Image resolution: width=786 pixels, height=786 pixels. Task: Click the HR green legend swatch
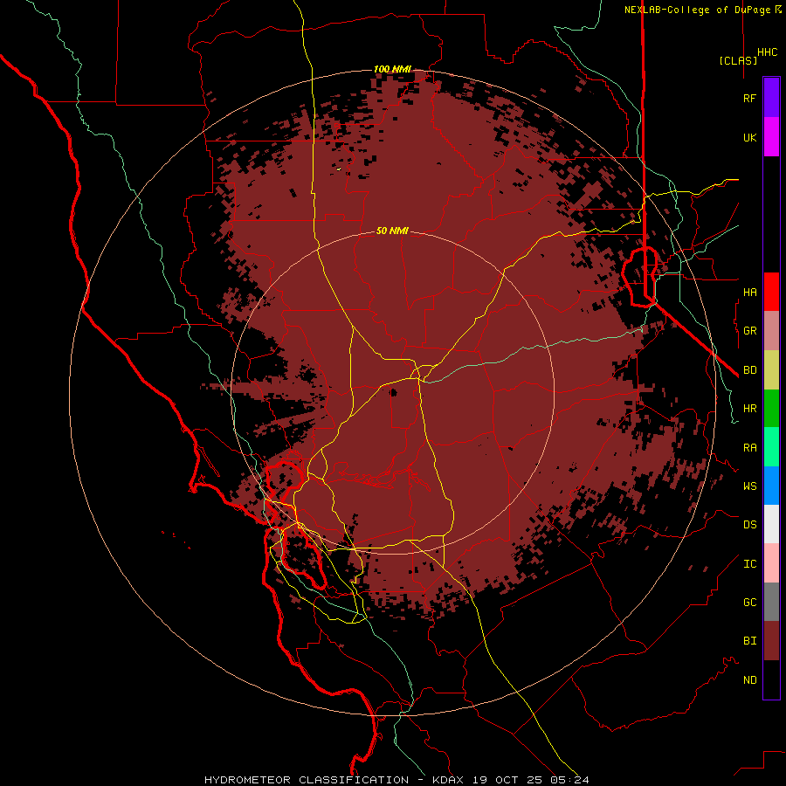[771, 409]
